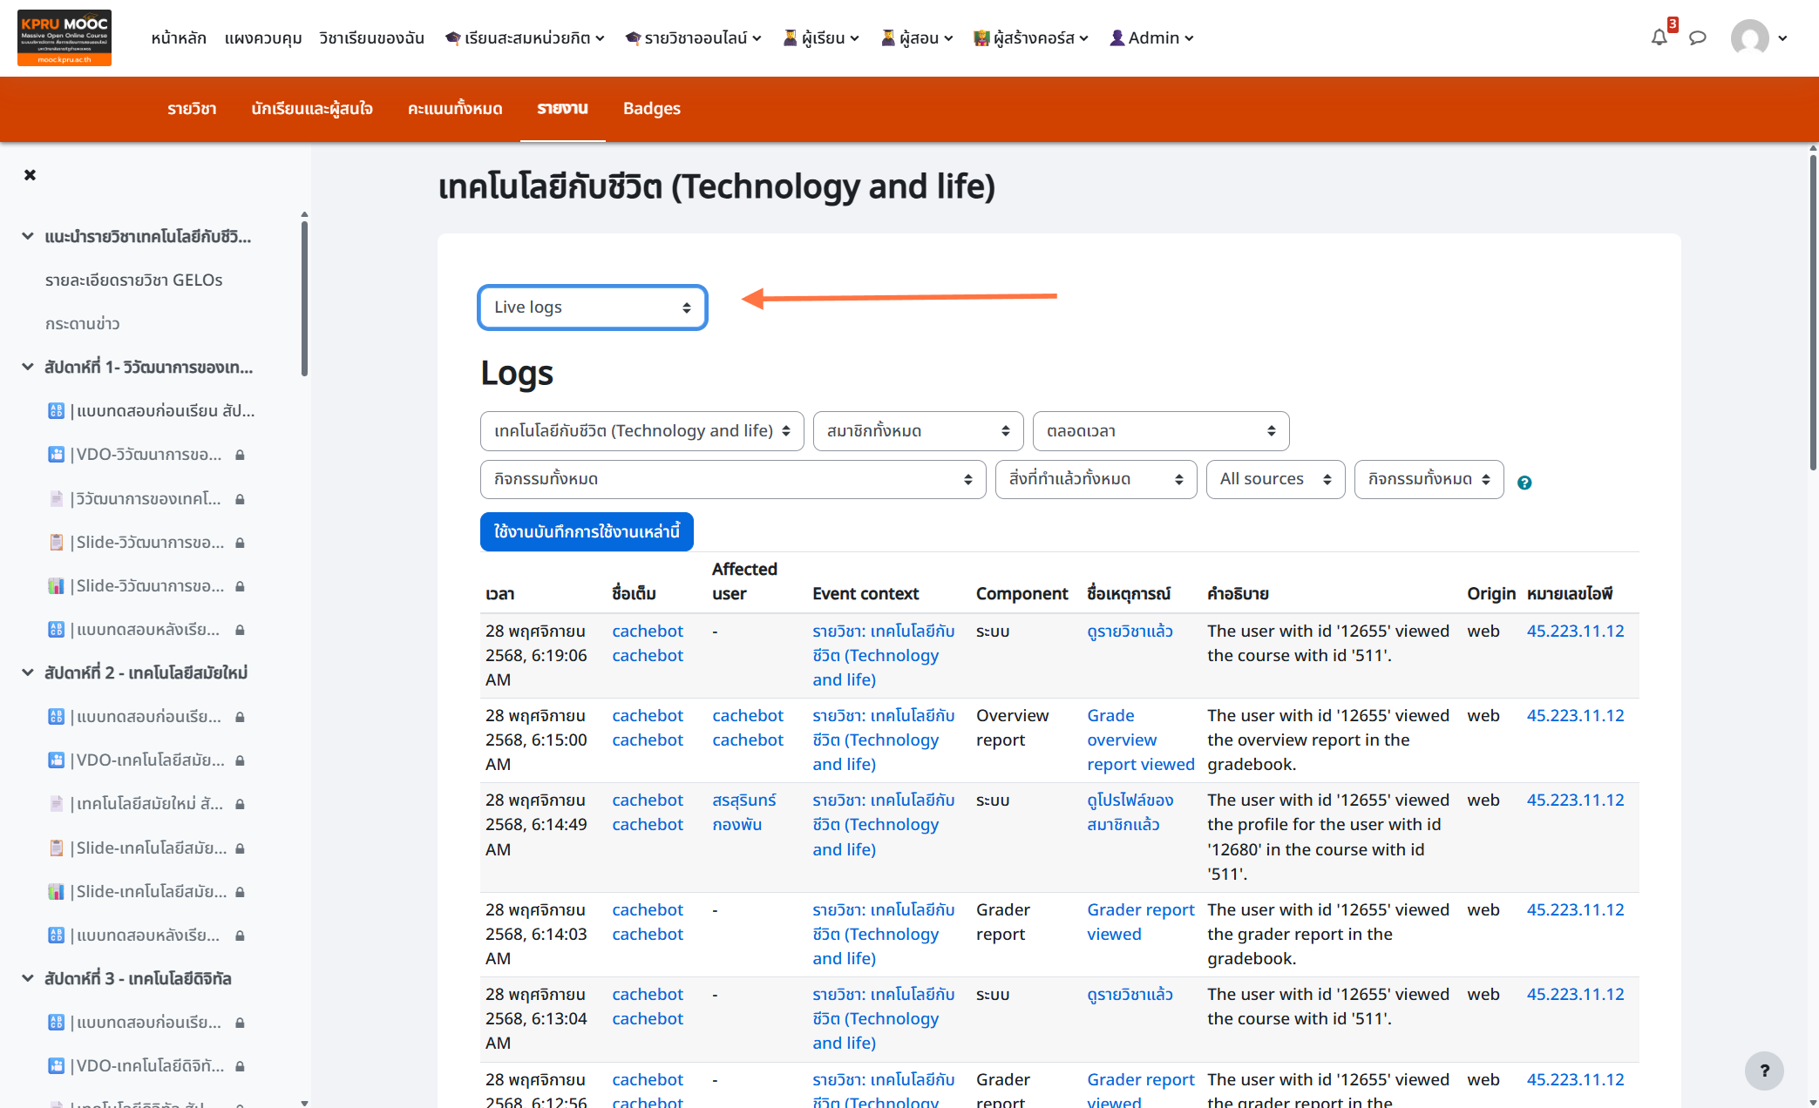Open the Admin menu
Viewport: 1819px width, 1108px height.
coord(1151,37)
